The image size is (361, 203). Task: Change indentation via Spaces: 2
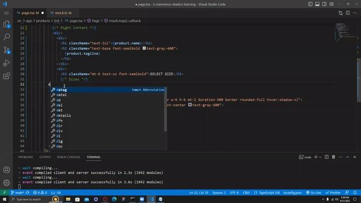pyautogui.click(x=219, y=193)
